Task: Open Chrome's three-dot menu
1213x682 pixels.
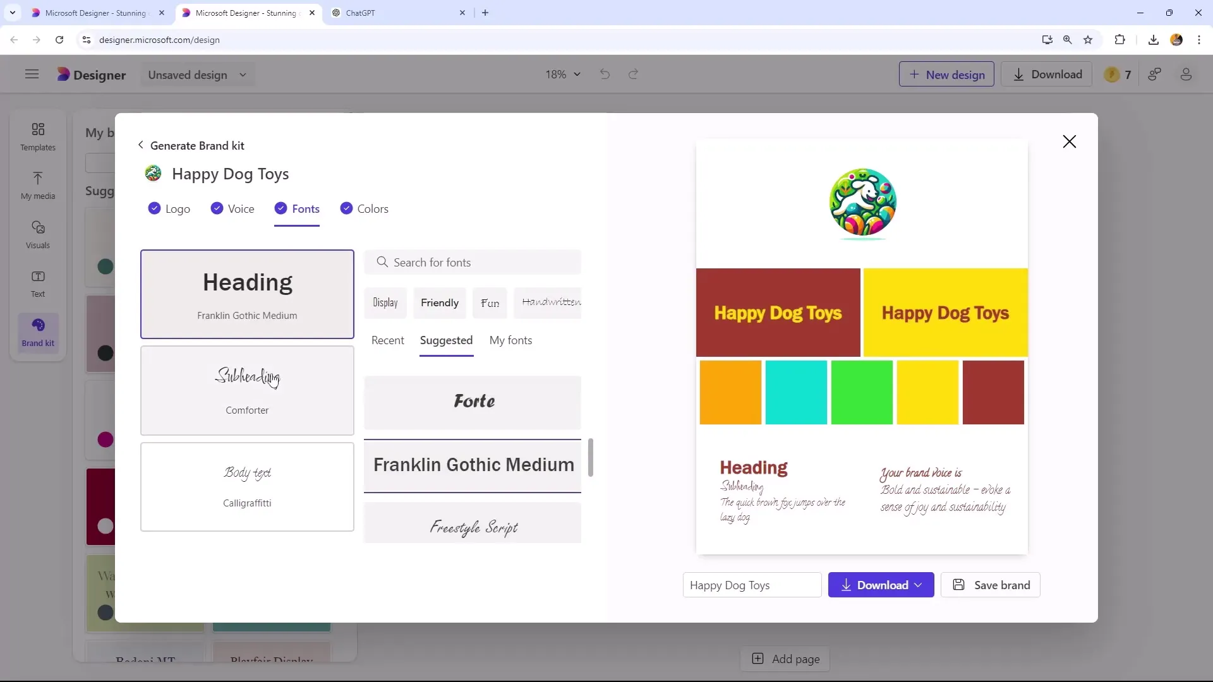Action: pos(1199,40)
